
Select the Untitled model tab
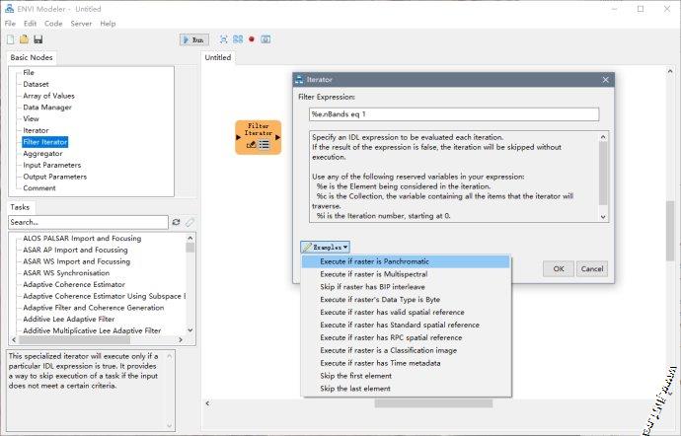[x=217, y=57]
